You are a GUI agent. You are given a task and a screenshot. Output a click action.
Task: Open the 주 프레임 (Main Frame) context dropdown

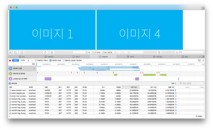[200, 116]
